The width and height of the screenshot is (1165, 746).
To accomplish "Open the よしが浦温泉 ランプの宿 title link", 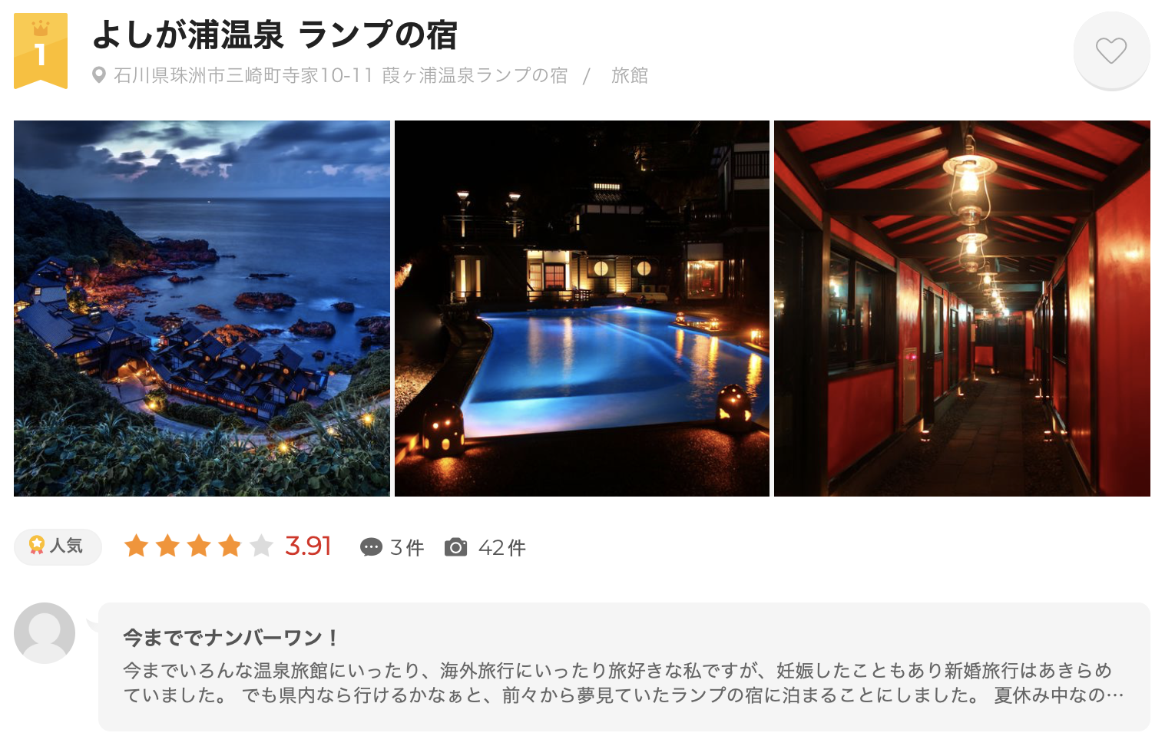I will 274,35.
